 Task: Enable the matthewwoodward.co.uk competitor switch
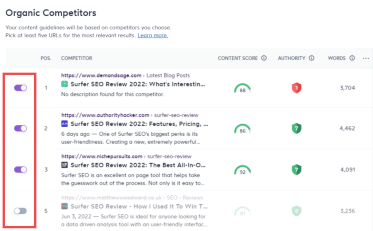[20, 211]
